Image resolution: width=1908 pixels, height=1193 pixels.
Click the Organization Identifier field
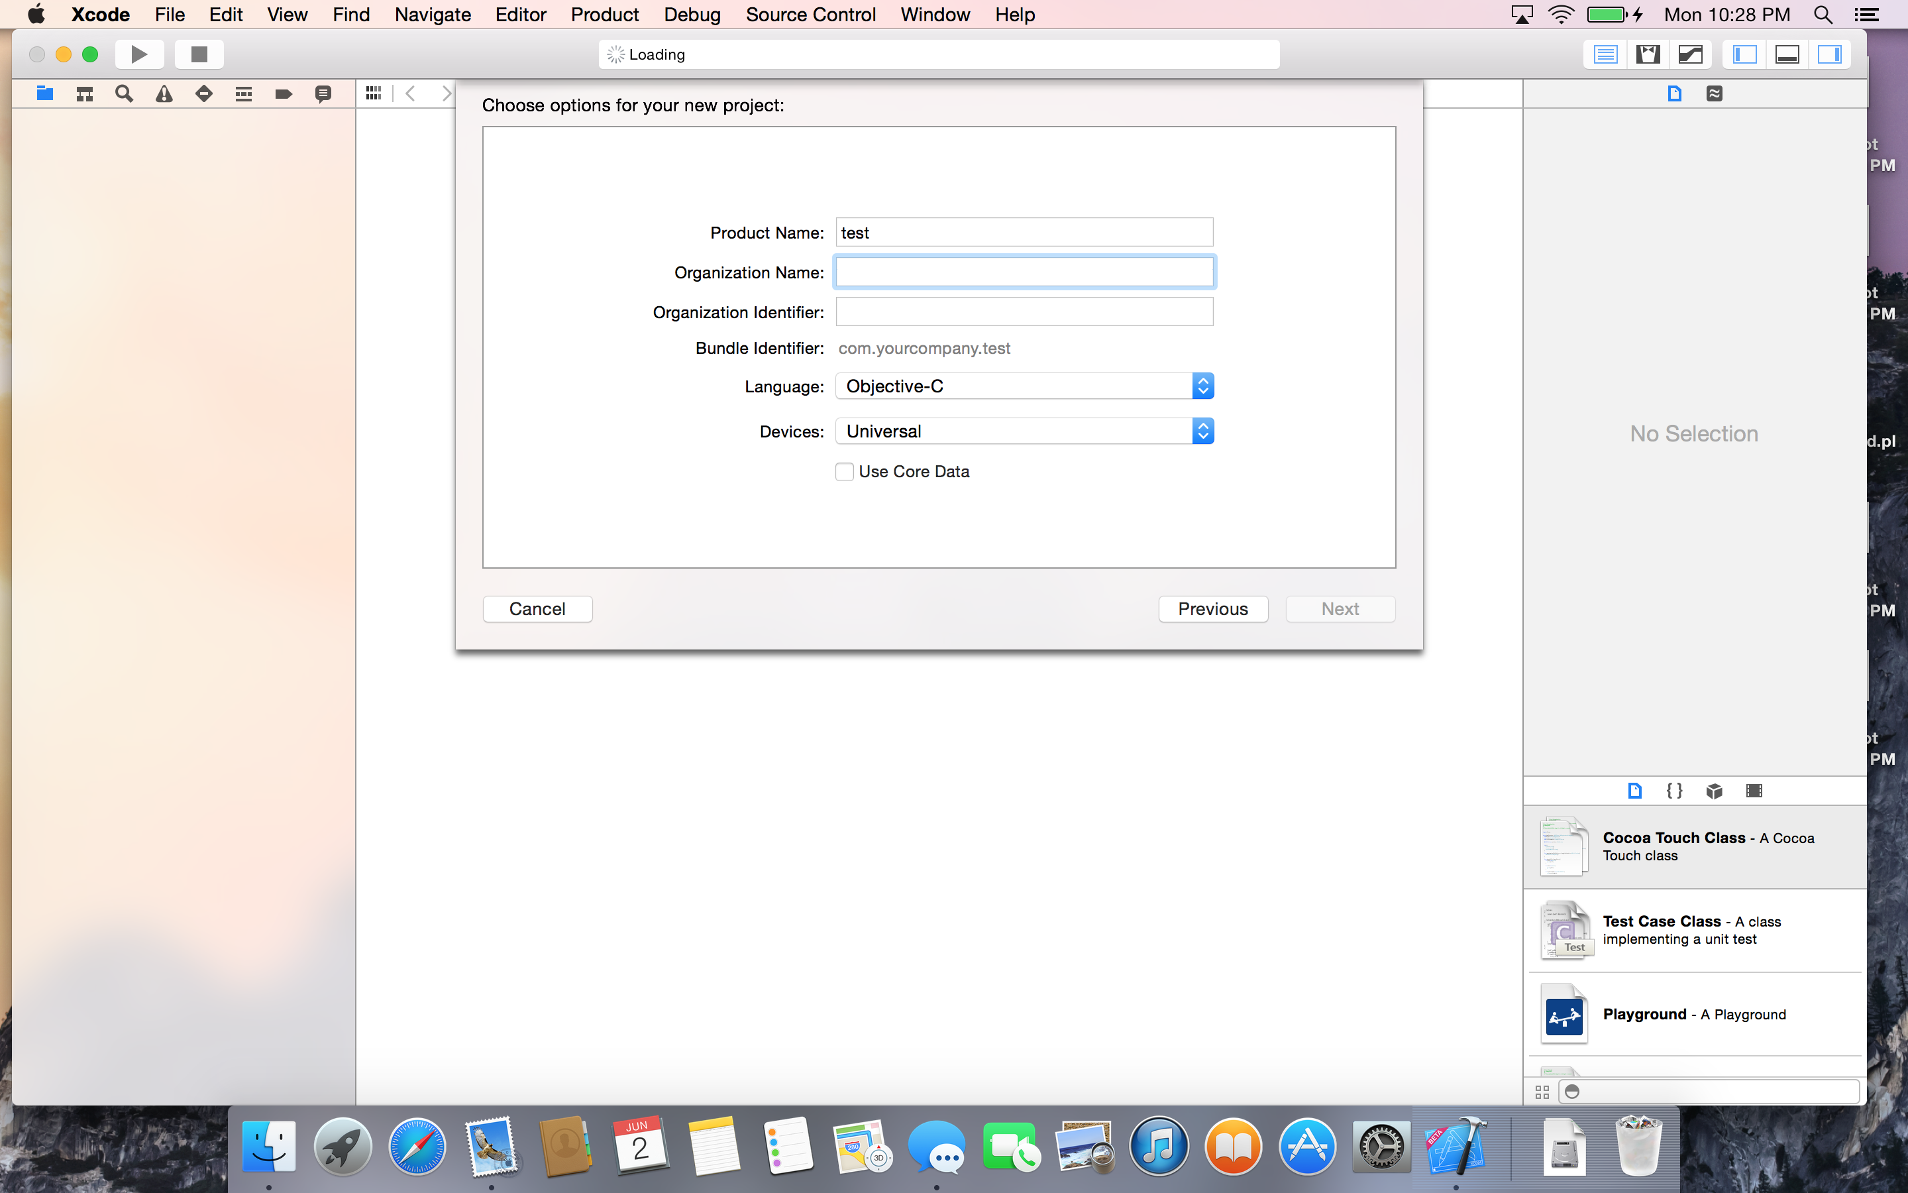pyautogui.click(x=1024, y=312)
